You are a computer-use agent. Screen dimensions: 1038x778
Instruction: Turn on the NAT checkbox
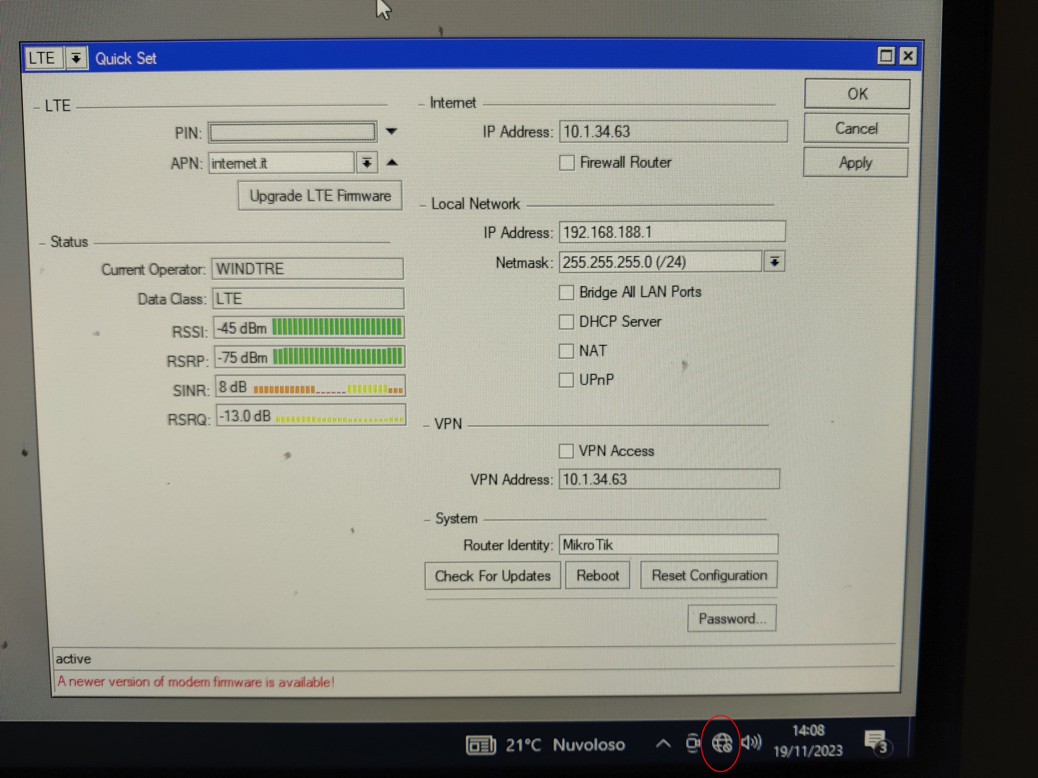(566, 351)
